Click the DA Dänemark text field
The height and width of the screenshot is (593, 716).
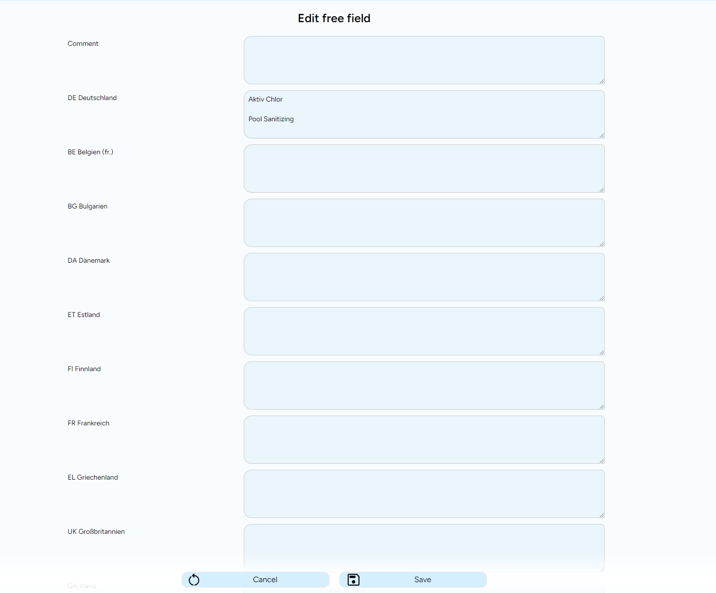(423, 277)
